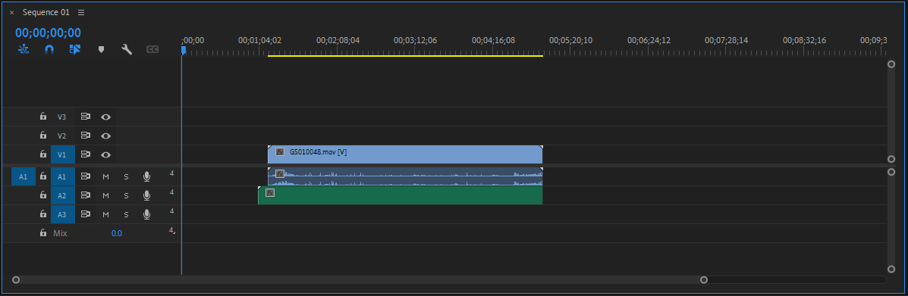This screenshot has width=908, height=296.
Task: Click voice-over record mic on A2
Action: [146, 196]
